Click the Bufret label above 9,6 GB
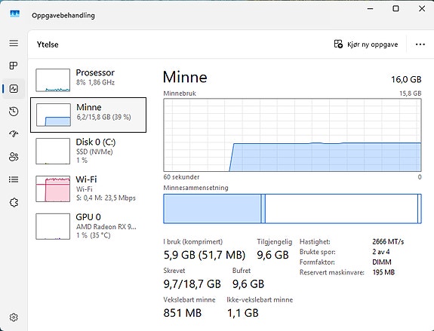The width and height of the screenshot is (434, 331). coord(242,271)
